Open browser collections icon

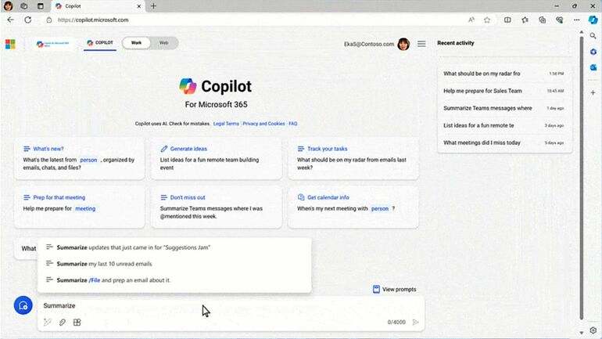(x=542, y=20)
